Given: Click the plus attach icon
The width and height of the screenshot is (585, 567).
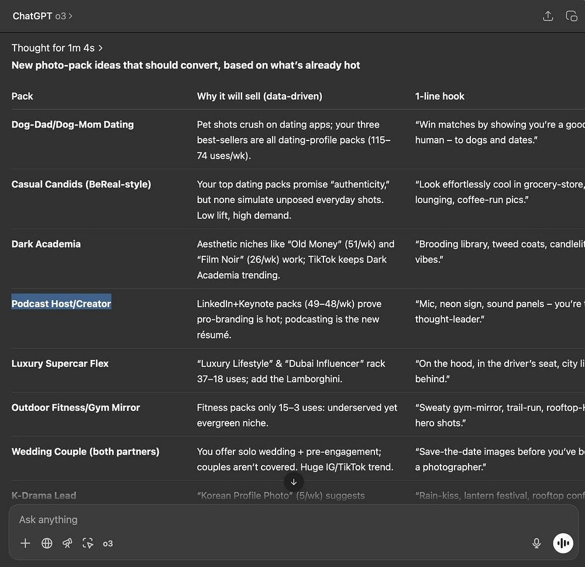Looking at the screenshot, I should coord(25,543).
